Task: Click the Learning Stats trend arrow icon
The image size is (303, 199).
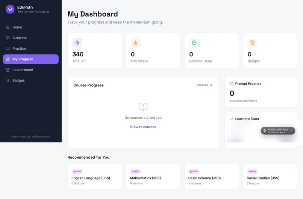Action: 231,119
